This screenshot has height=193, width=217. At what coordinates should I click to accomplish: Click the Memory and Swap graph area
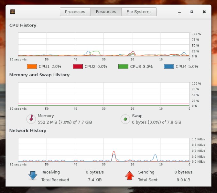(104, 94)
